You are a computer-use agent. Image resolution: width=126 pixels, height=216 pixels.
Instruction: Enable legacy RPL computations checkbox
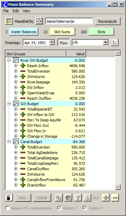tap(8, 208)
